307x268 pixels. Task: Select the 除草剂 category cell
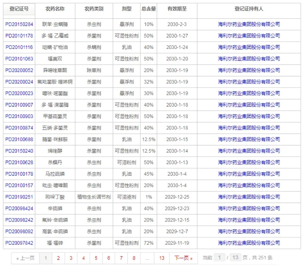(x=94, y=70)
